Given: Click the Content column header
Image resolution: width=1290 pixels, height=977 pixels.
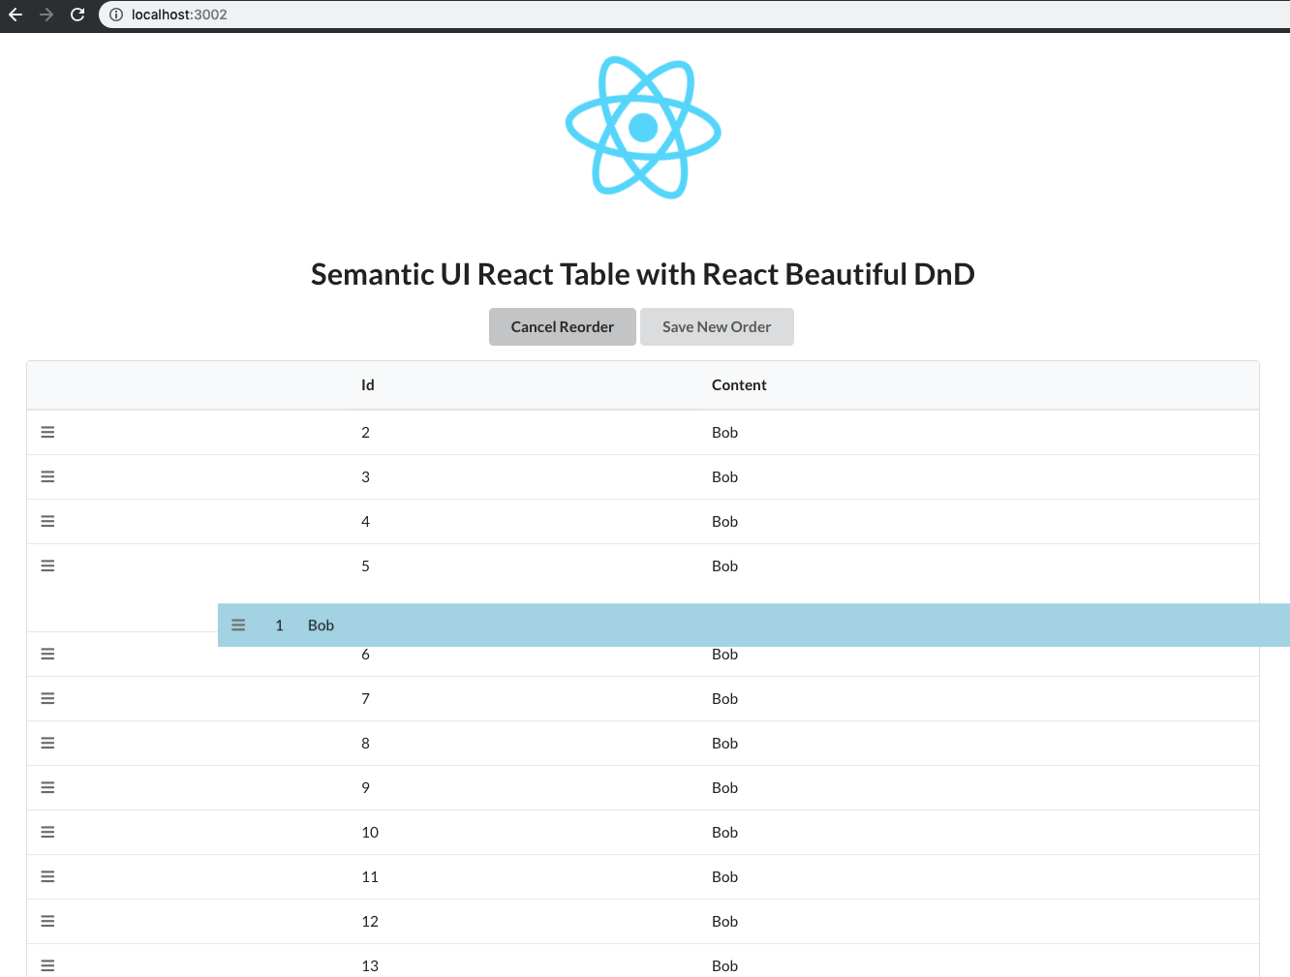Looking at the screenshot, I should tap(739, 384).
